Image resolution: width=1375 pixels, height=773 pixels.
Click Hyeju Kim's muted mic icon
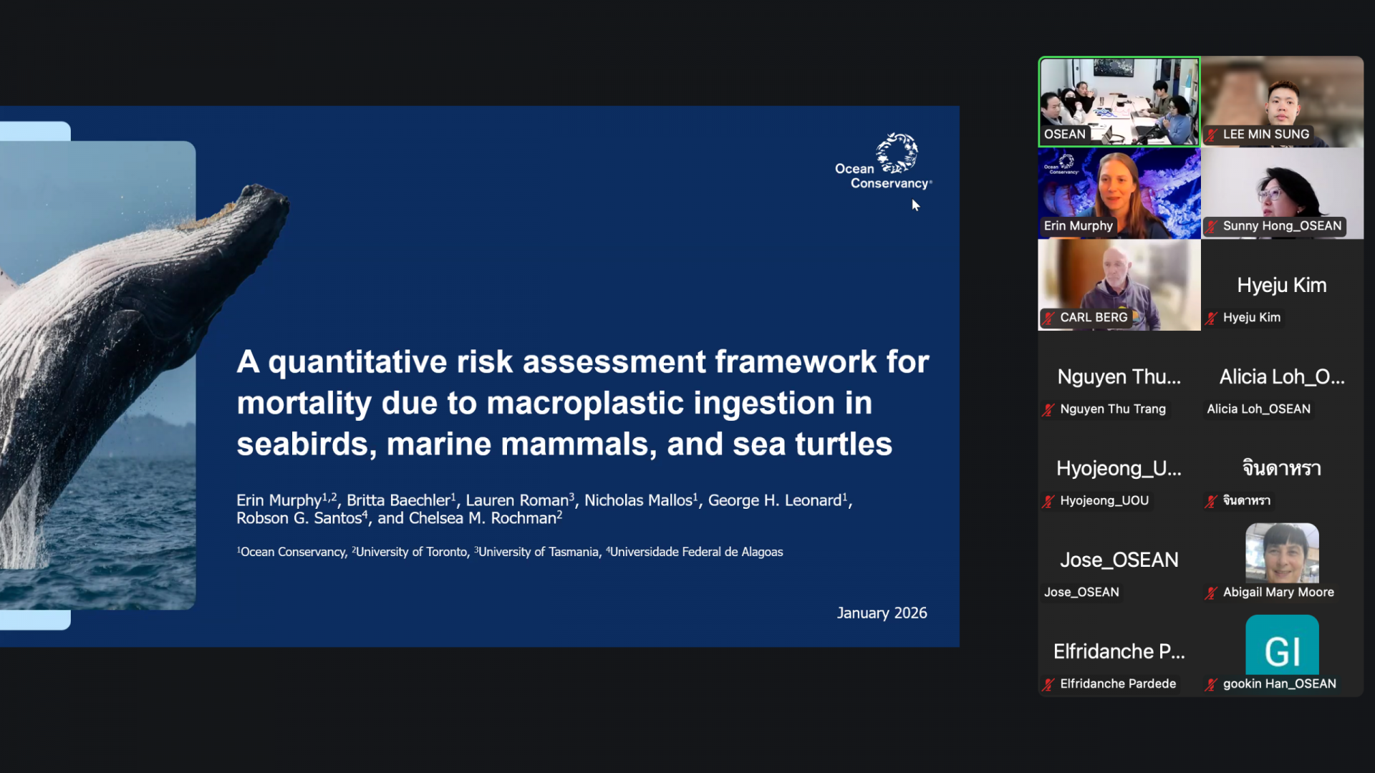[x=1211, y=318]
